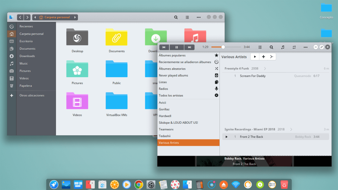Select artist Tedashii
Screen dimensions: 338x190
pos(188,136)
